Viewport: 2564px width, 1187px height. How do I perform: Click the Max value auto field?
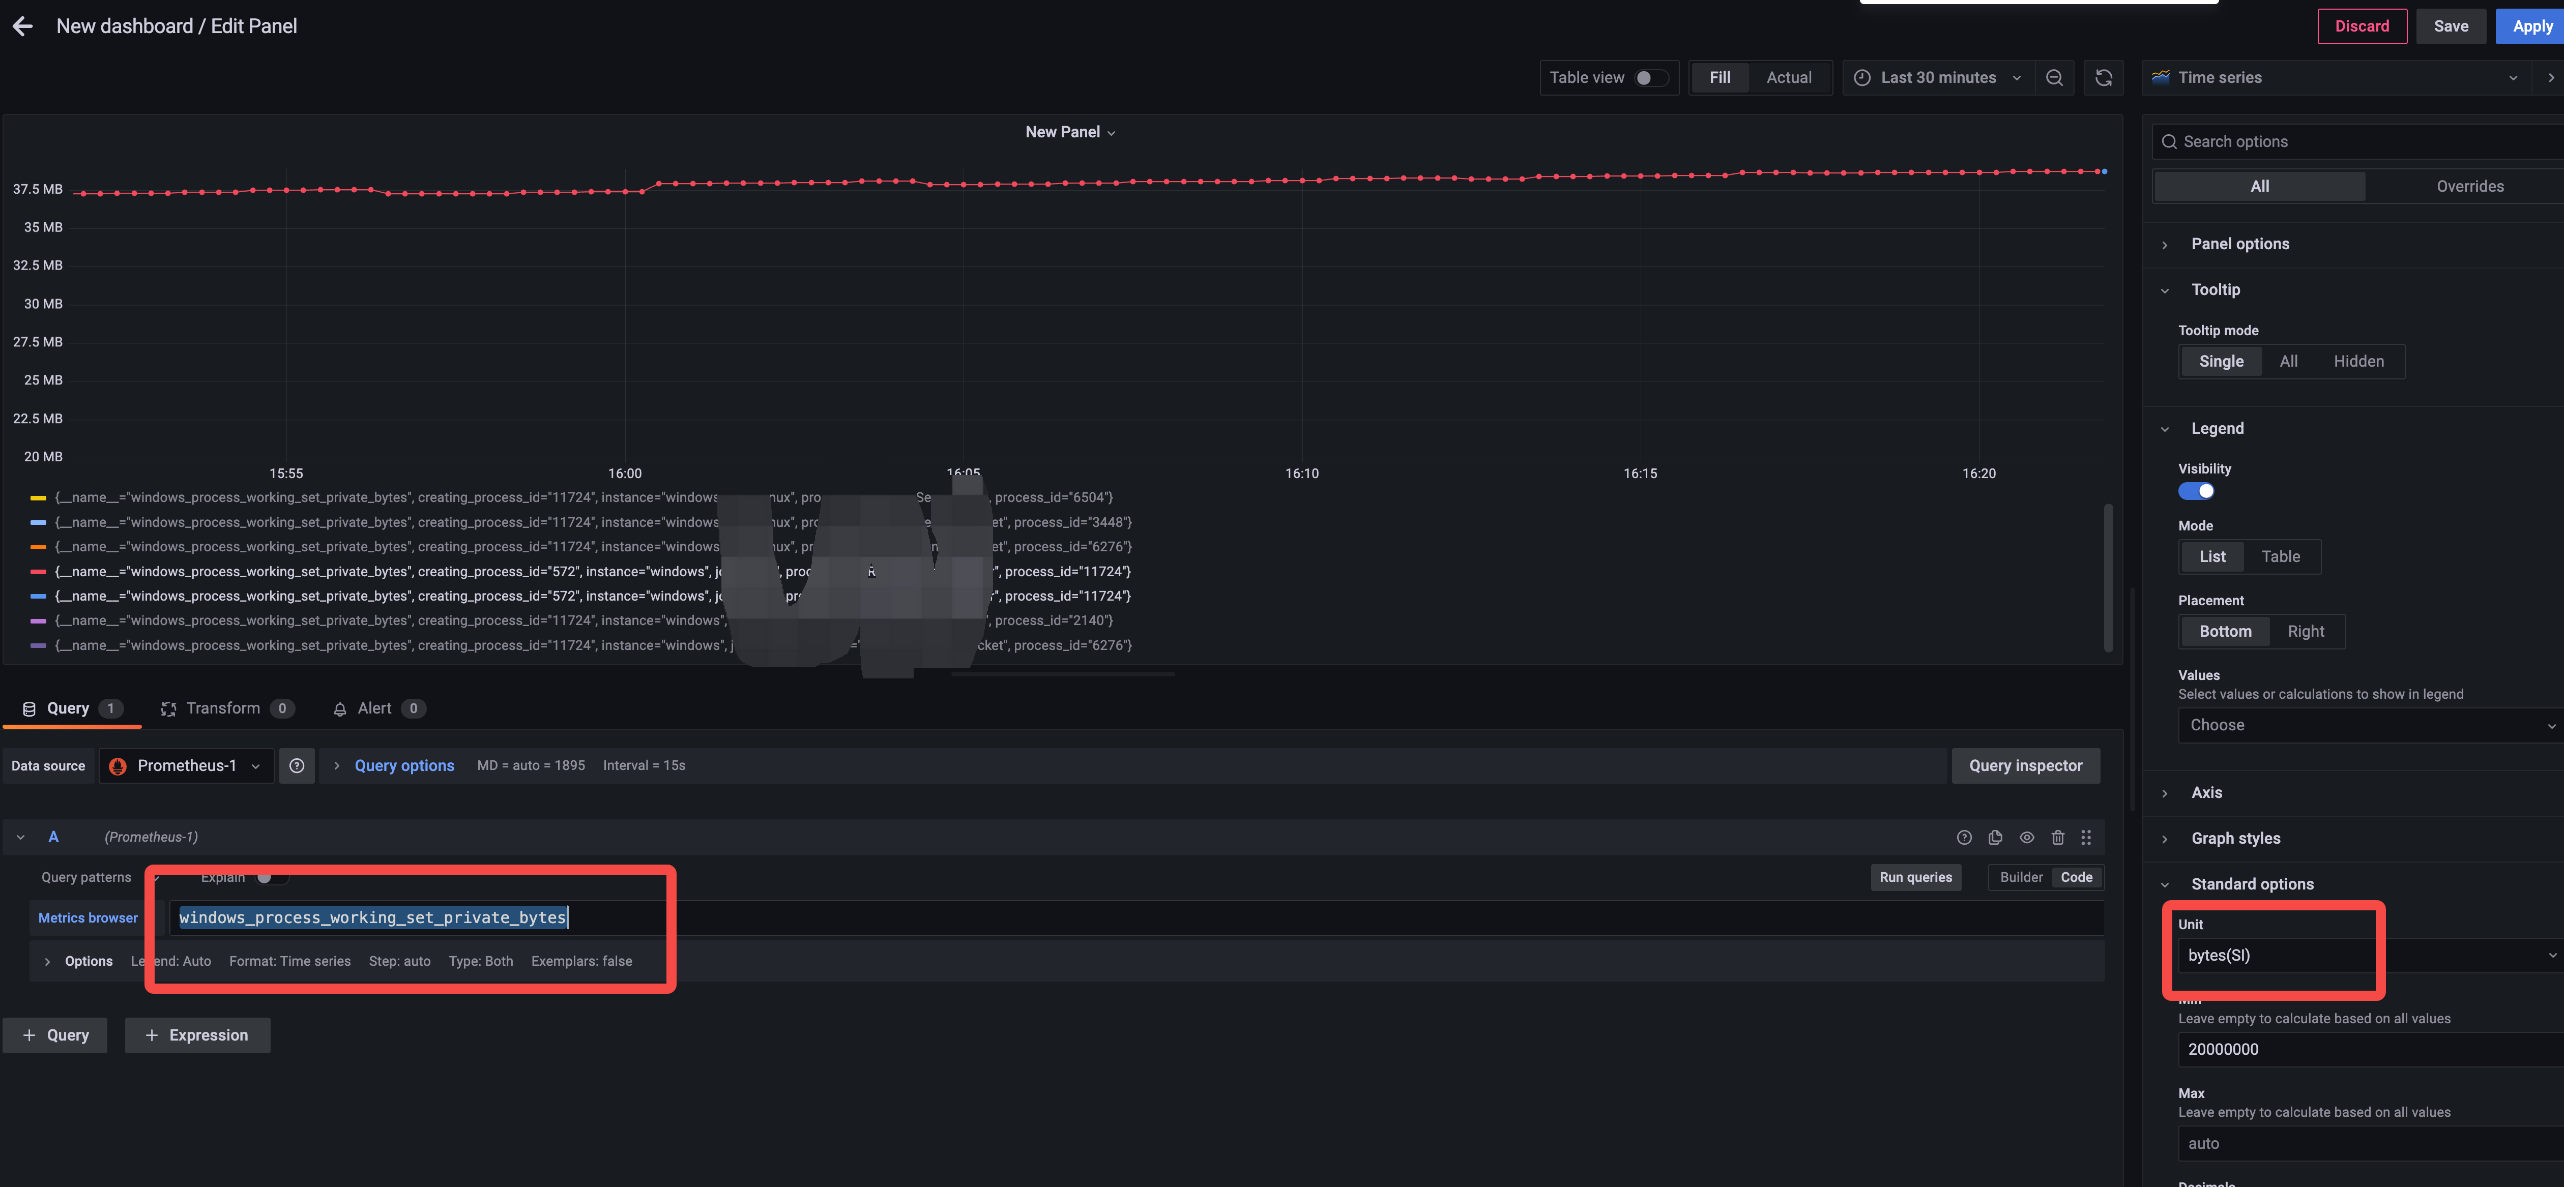click(x=2370, y=1143)
